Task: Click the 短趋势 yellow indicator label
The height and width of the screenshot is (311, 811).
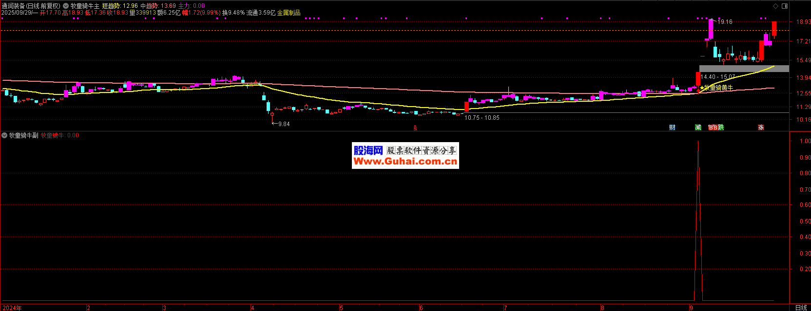Action: point(111,6)
